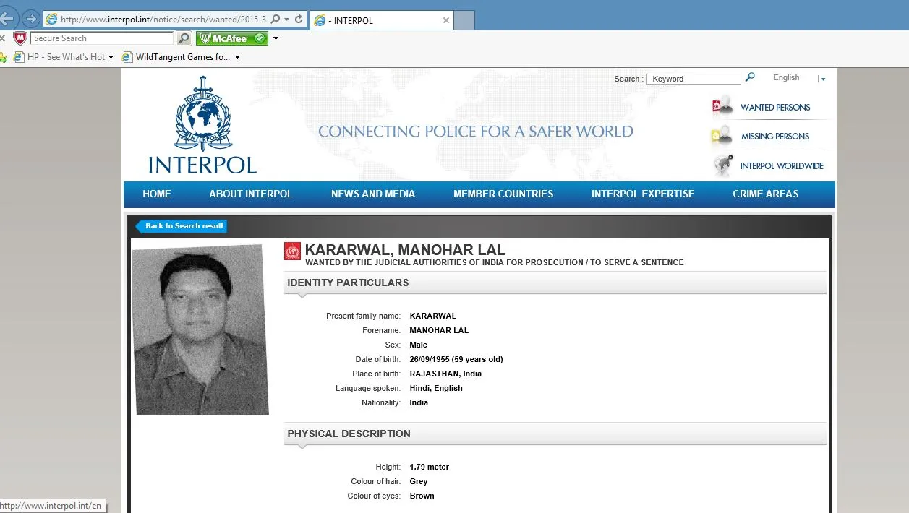The image size is (909, 513).
Task: Click the Wanted Persons icon
Action: pyautogui.click(x=722, y=106)
